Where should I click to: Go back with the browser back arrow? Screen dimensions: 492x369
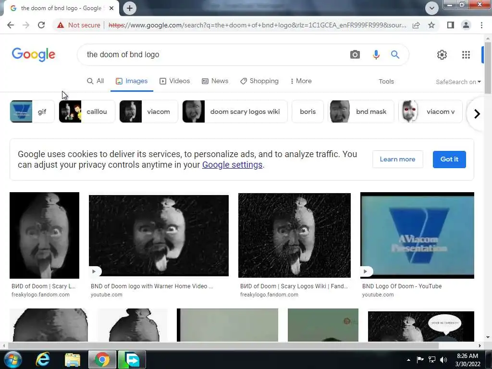[x=11, y=25]
